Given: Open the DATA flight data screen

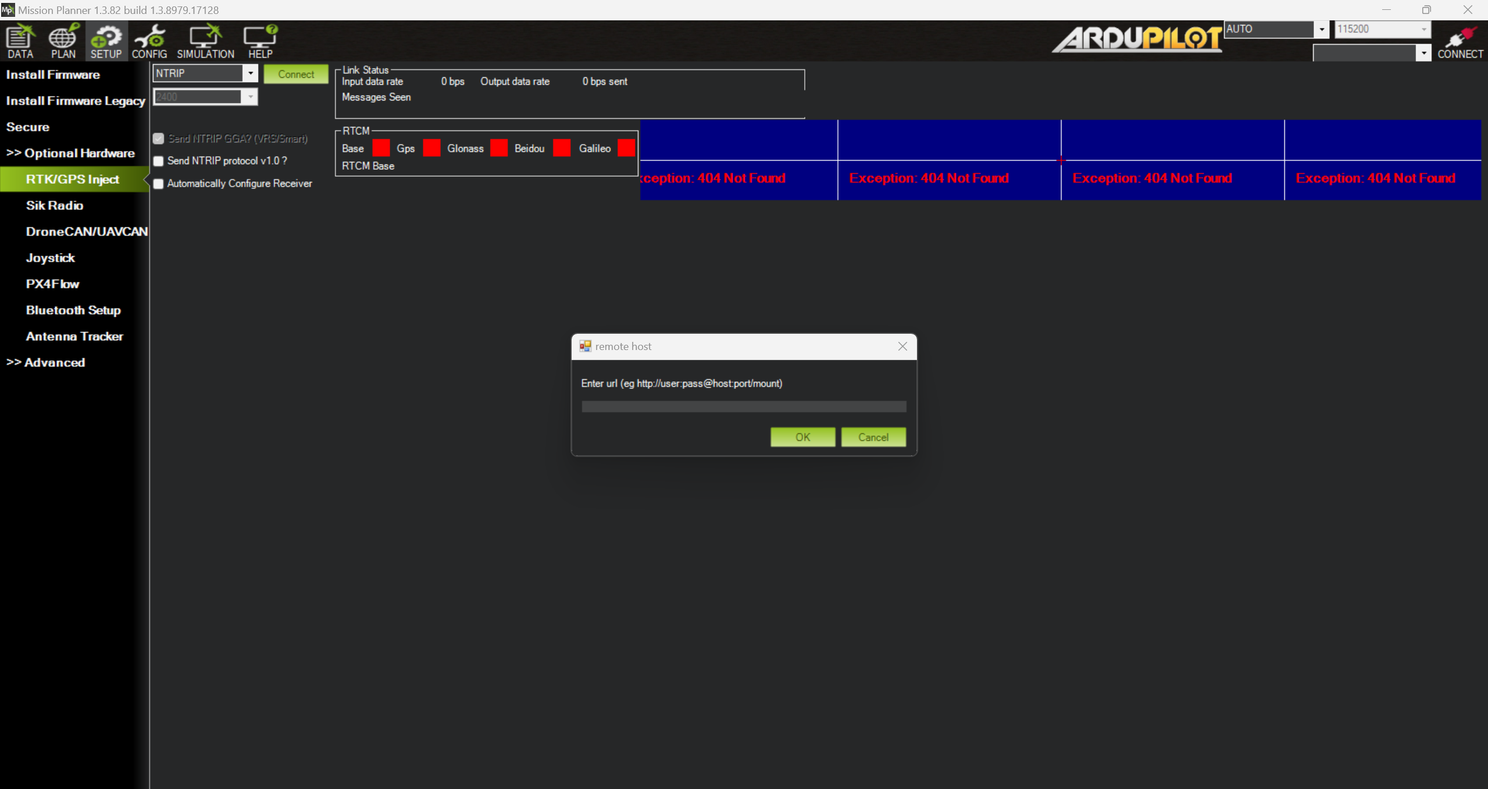Looking at the screenshot, I should pyautogui.click(x=20, y=41).
